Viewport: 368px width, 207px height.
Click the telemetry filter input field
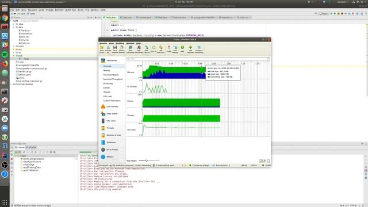[197, 59]
